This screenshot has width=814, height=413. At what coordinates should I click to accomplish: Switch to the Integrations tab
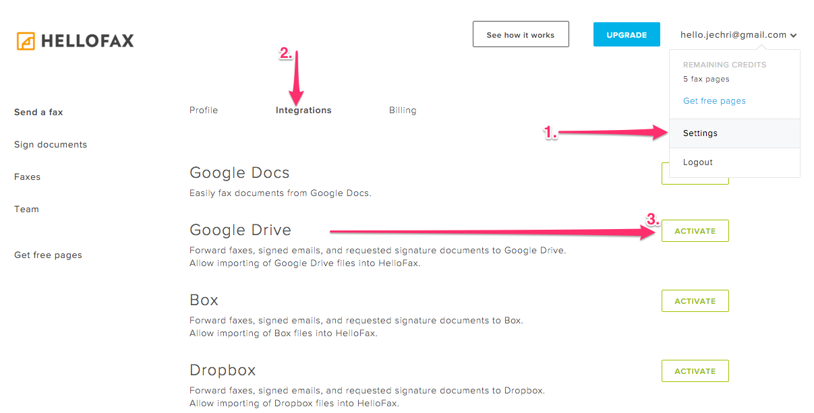pos(303,110)
